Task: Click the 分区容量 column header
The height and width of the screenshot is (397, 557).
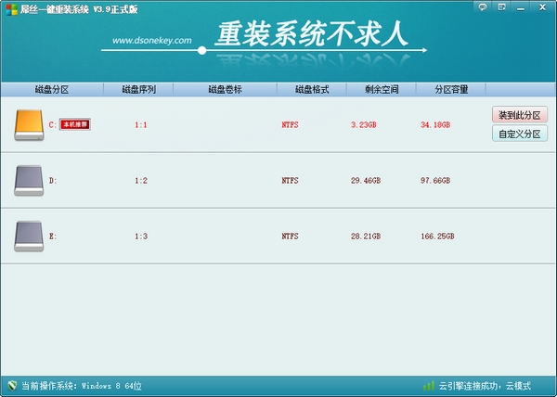Action: (x=451, y=89)
